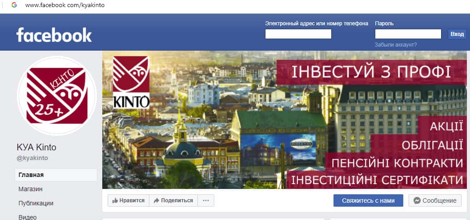Select the Главная tab in sidebar
This screenshot has width=470, height=220.
coord(56,175)
